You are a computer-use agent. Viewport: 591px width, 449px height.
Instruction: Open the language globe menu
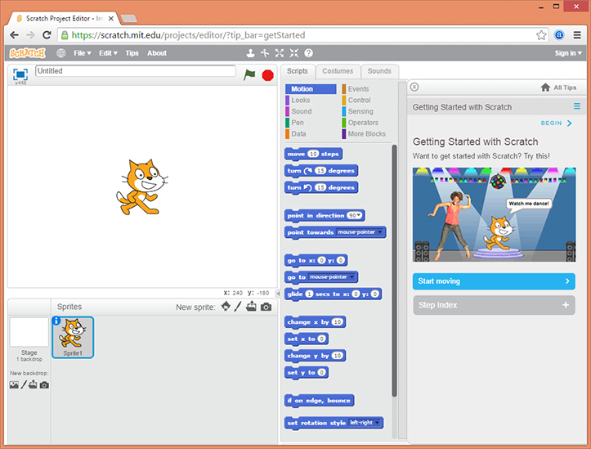pyautogui.click(x=61, y=53)
